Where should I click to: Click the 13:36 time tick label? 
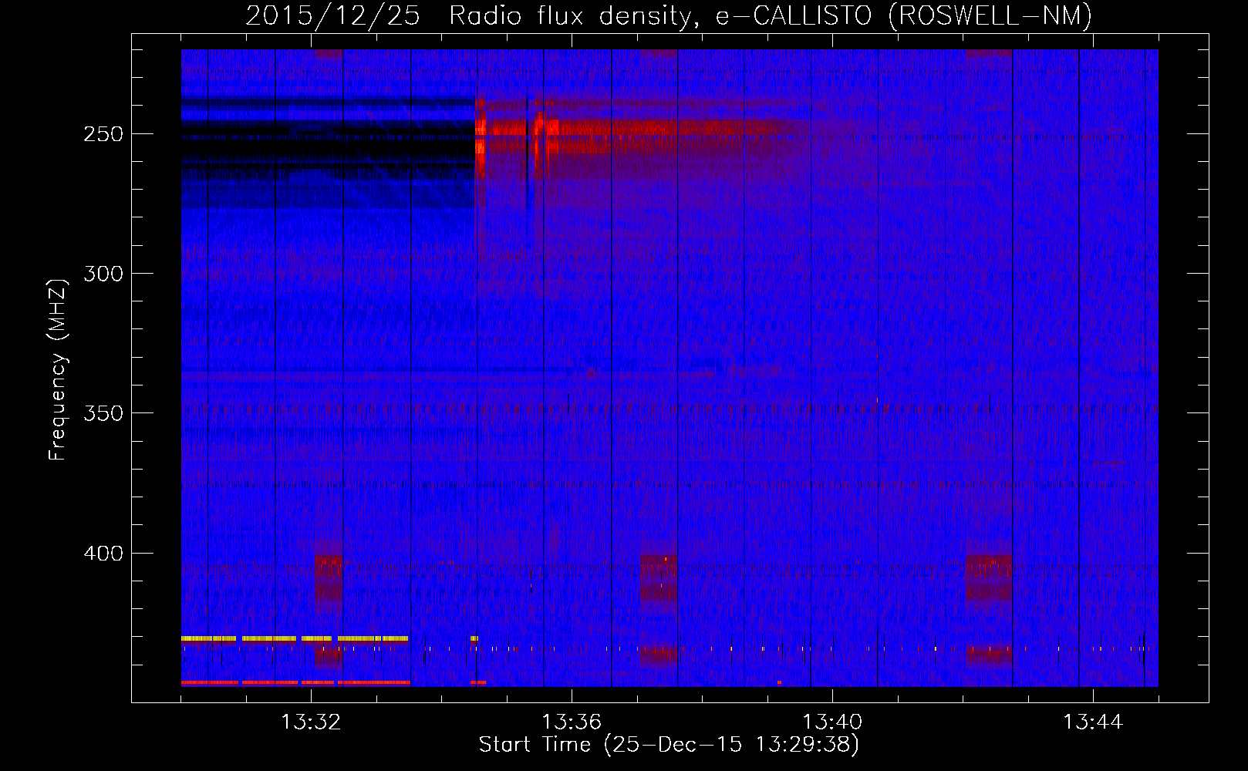(572, 722)
